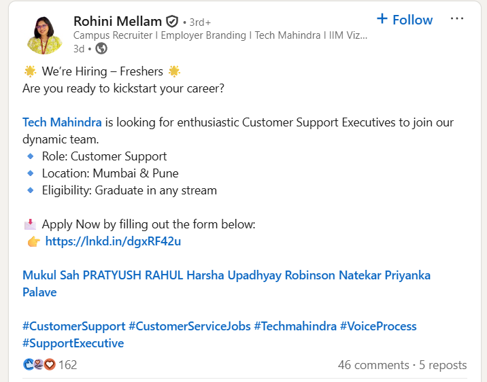The width and height of the screenshot is (487, 382).
Task: Open the three-dots post options menu
Action: click(457, 19)
